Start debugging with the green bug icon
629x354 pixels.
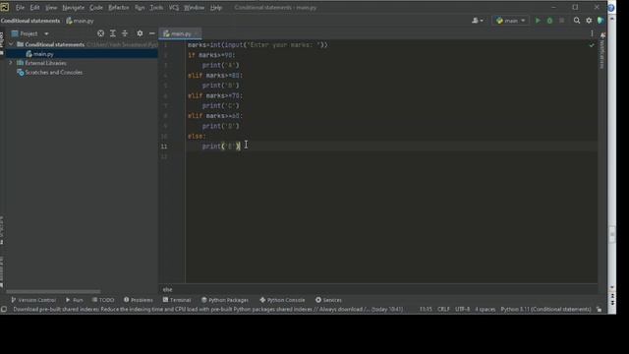[549, 21]
